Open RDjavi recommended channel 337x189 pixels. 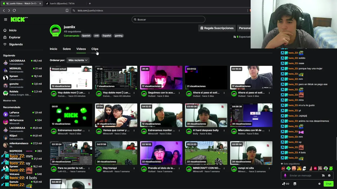[22, 137]
